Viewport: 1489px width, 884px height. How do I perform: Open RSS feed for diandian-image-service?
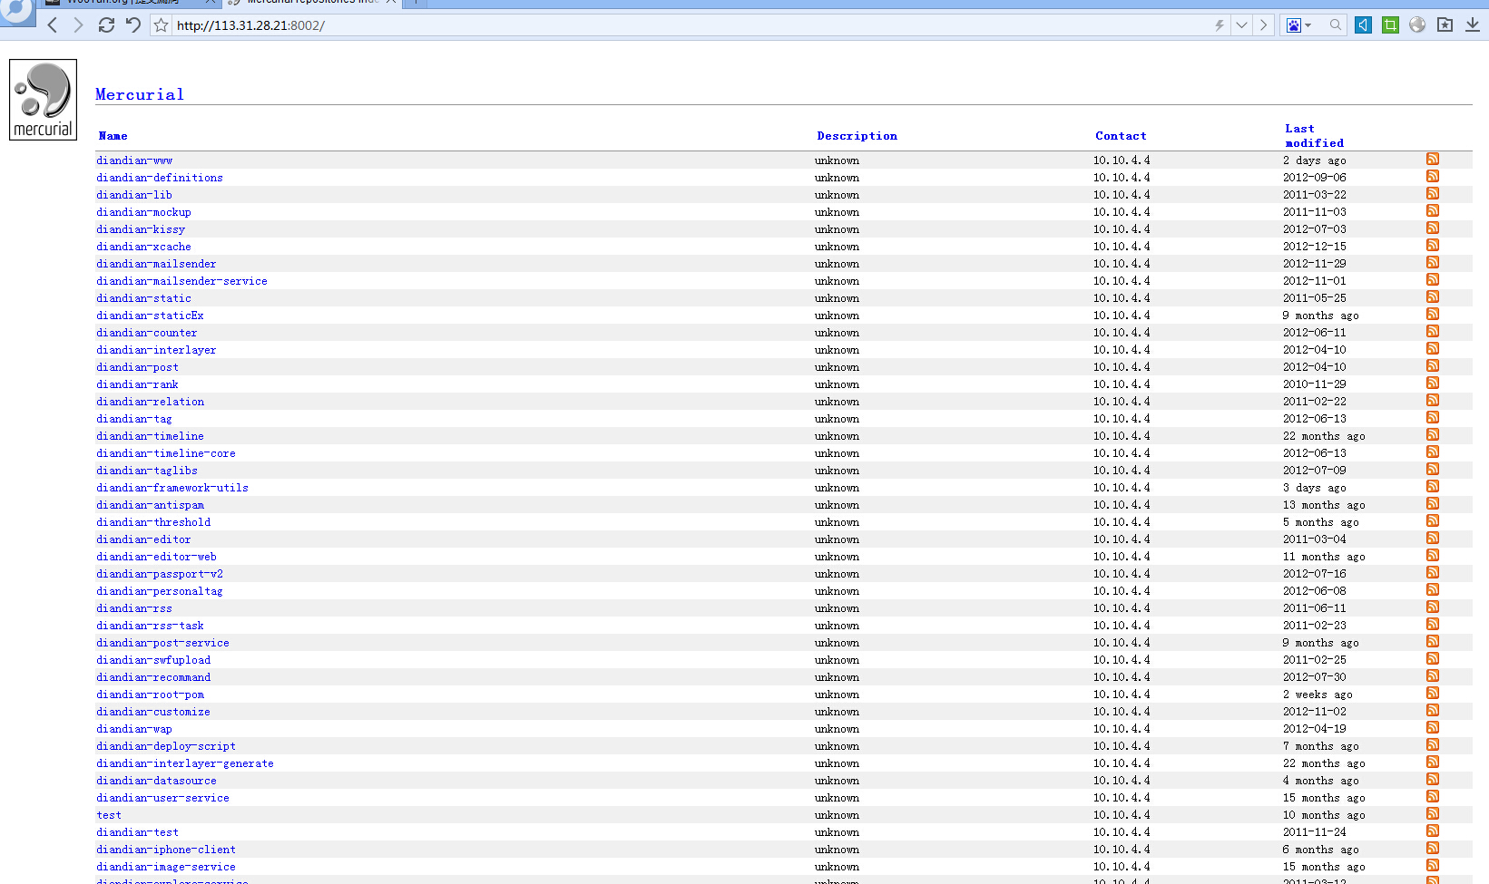tap(1433, 865)
